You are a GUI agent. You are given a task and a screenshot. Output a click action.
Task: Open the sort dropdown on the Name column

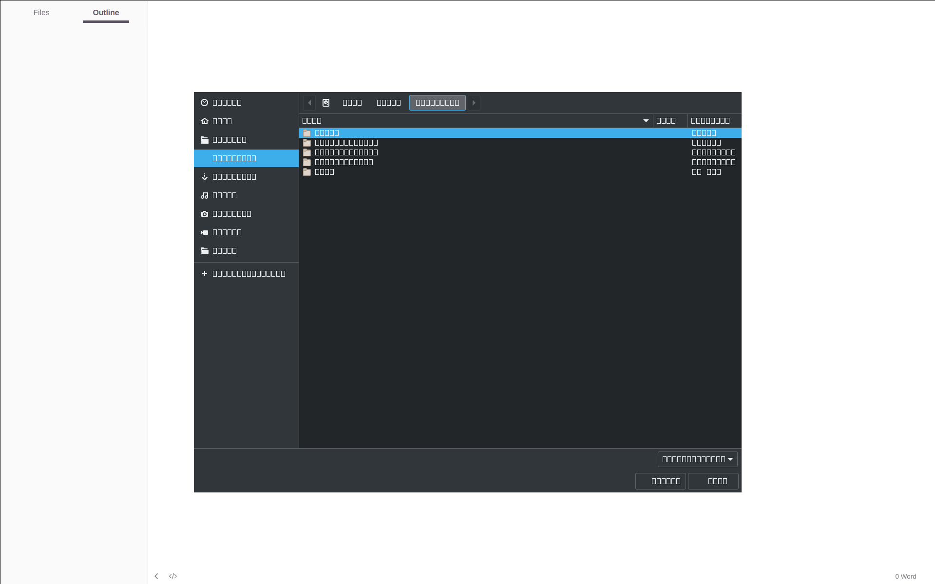pyautogui.click(x=645, y=120)
